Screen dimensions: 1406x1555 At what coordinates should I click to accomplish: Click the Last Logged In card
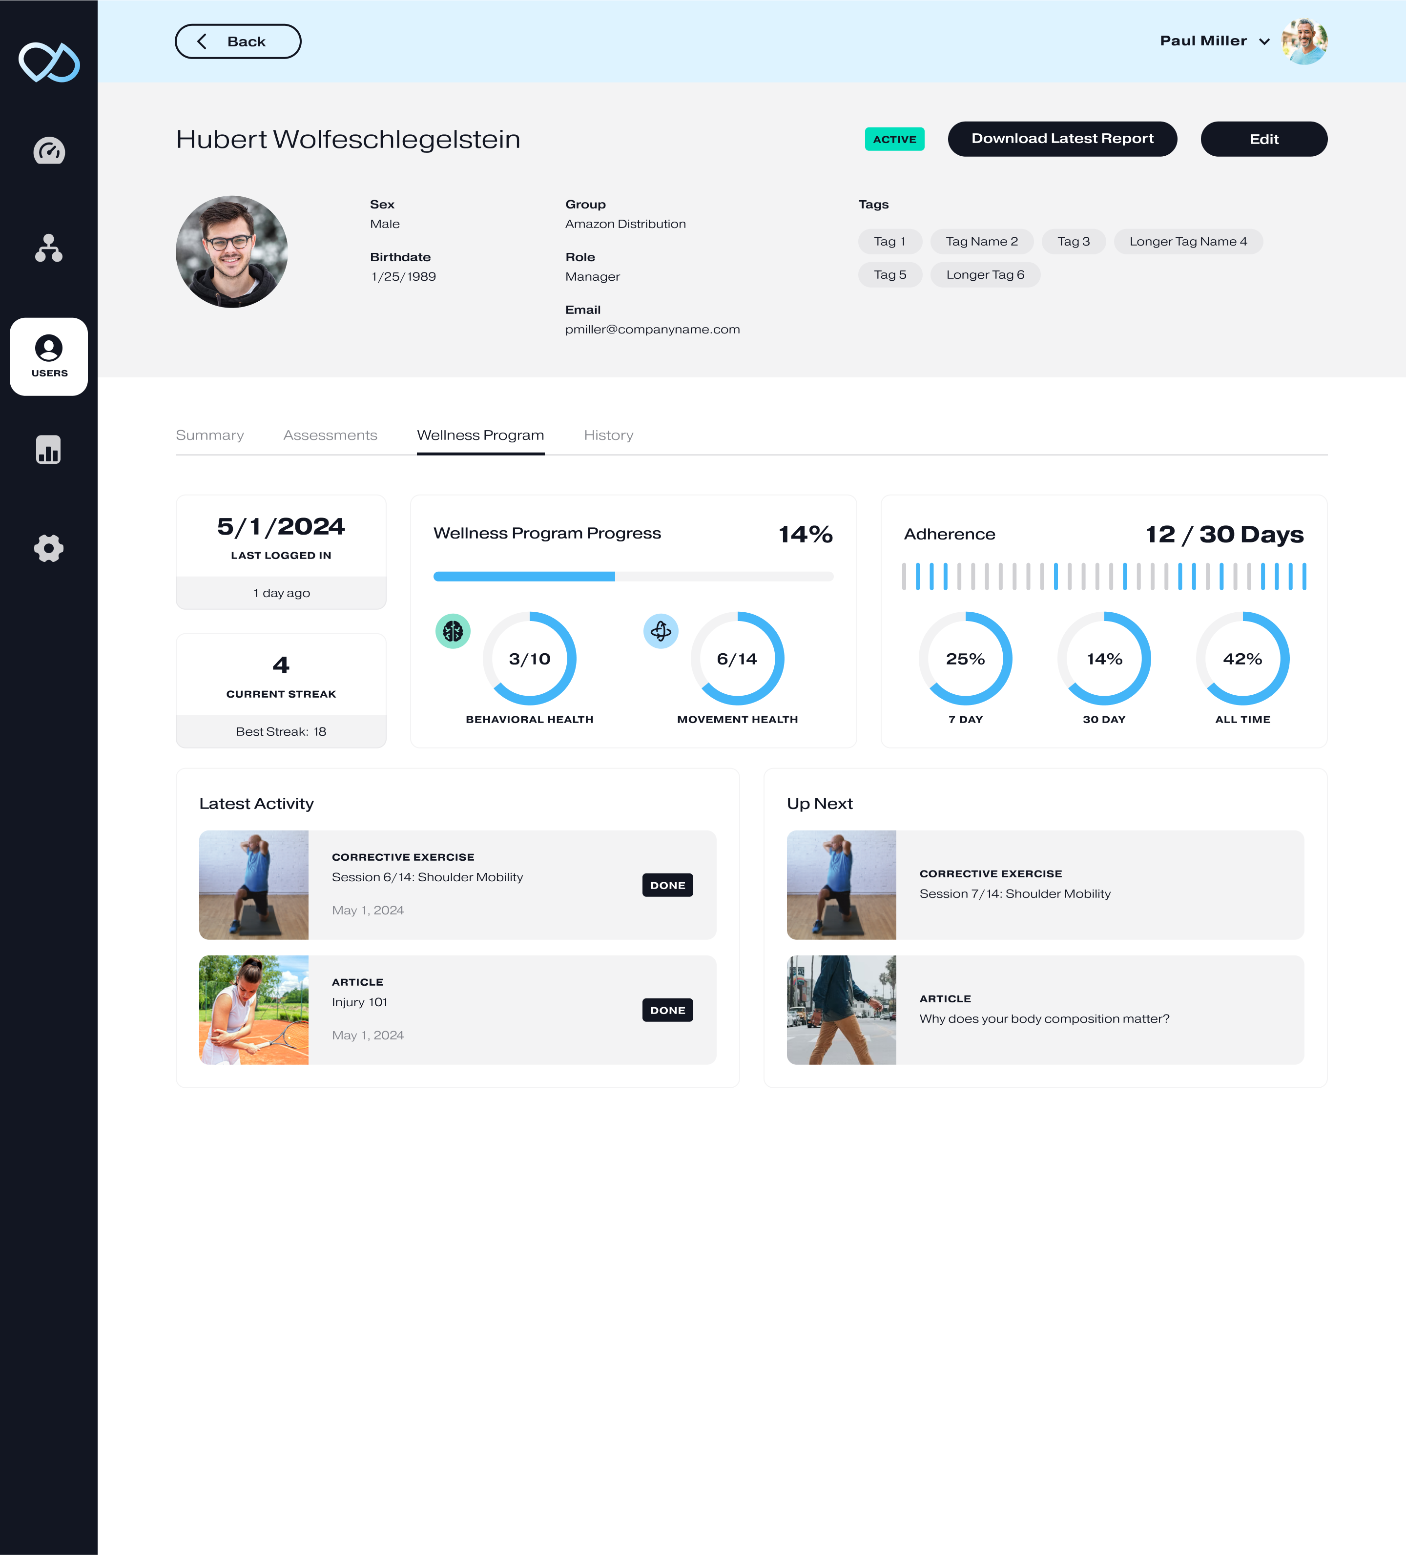(x=281, y=552)
